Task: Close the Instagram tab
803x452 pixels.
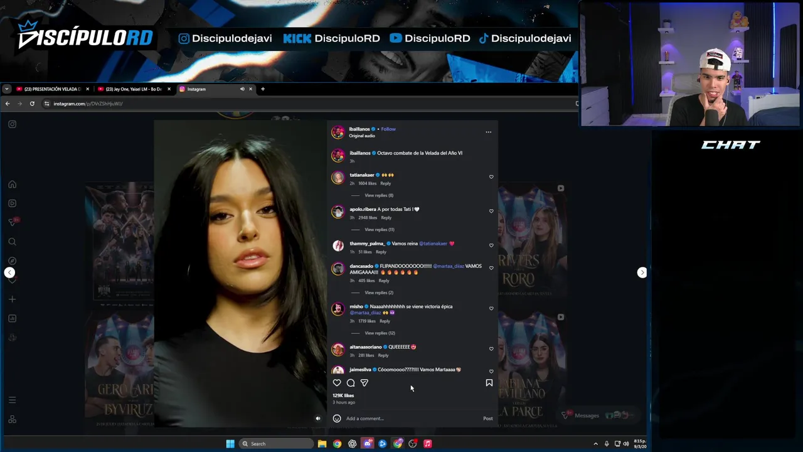Action: 250,89
